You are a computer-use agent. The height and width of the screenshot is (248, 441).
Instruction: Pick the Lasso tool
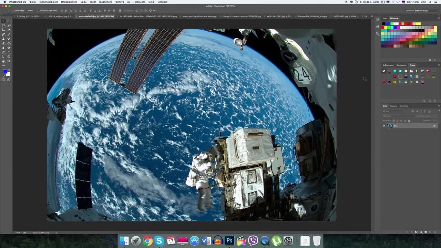3,25
